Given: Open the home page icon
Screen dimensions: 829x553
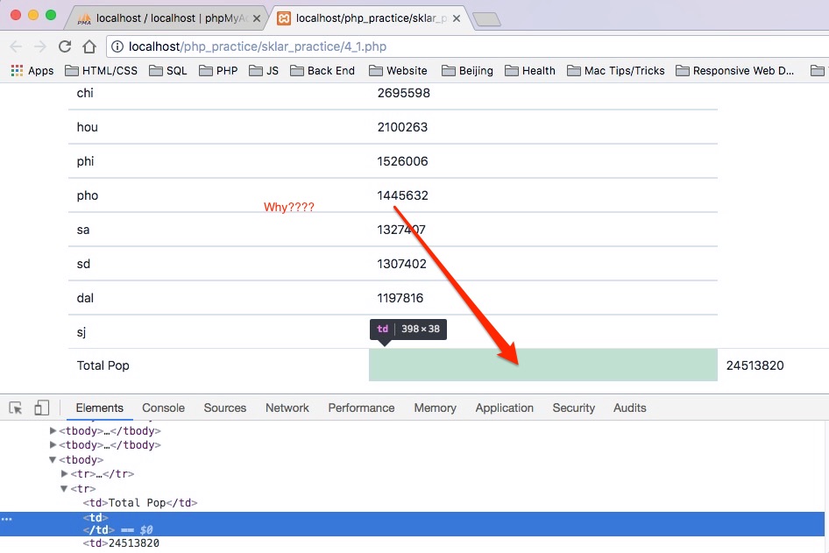Looking at the screenshot, I should click(89, 46).
